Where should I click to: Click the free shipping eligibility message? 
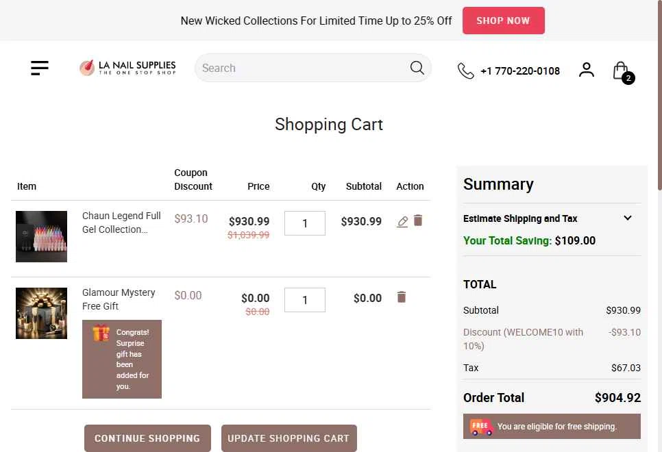557,427
